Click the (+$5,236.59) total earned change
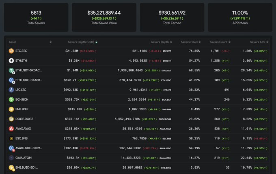The width and height of the screenshot is (276, 174). point(172,18)
